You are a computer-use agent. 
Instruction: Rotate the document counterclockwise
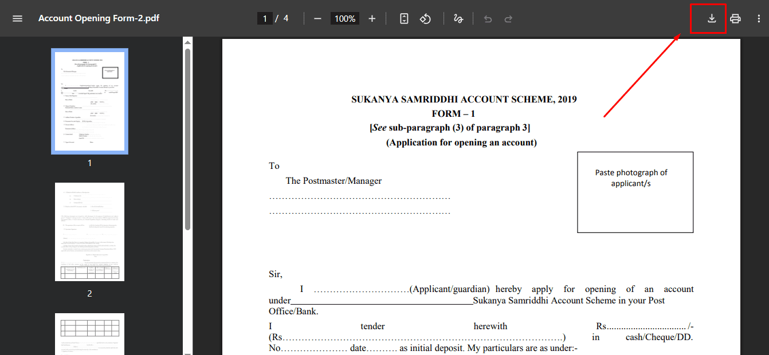click(x=425, y=18)
